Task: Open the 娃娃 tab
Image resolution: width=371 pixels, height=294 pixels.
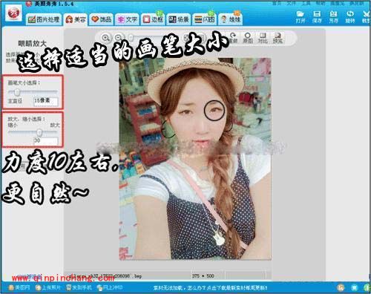Action: coord(230,19)
